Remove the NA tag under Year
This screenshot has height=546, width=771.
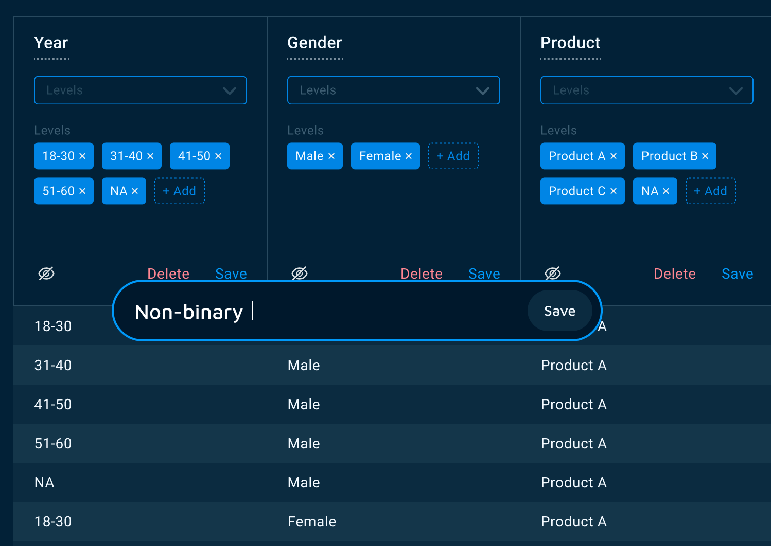coord(135,191)
